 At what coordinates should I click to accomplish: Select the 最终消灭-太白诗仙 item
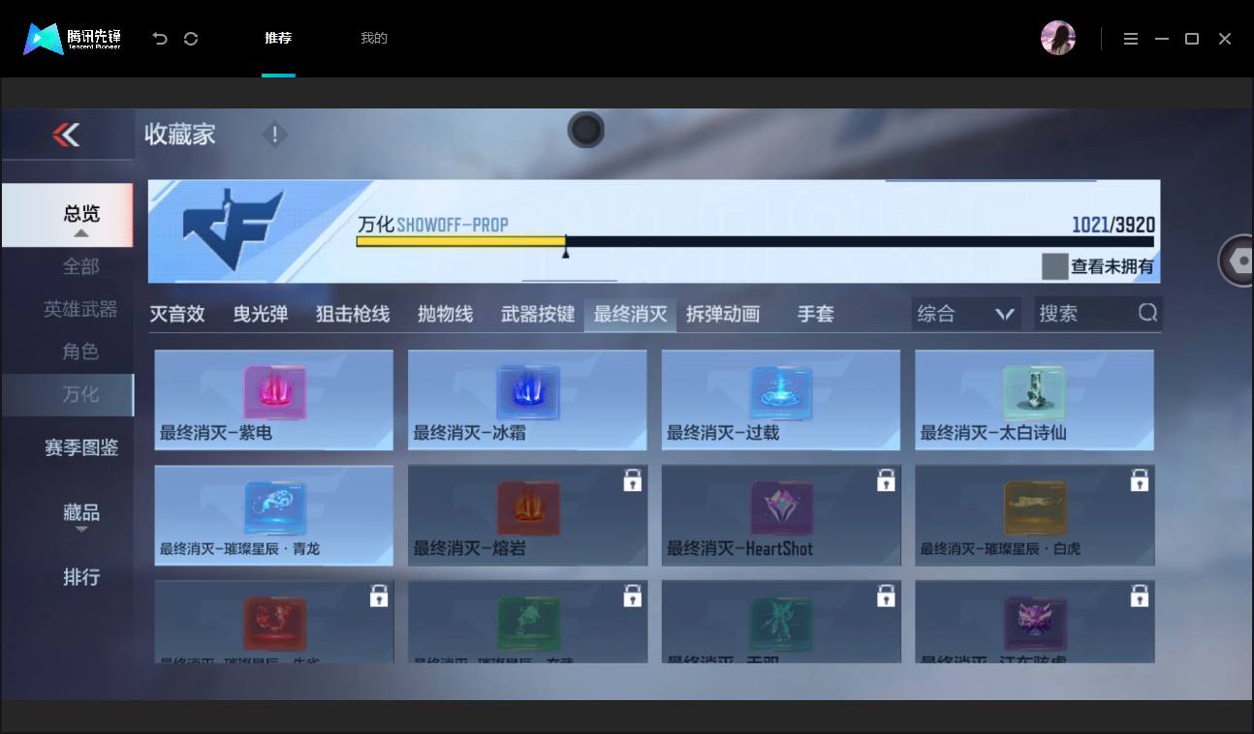coord(1034,400)
